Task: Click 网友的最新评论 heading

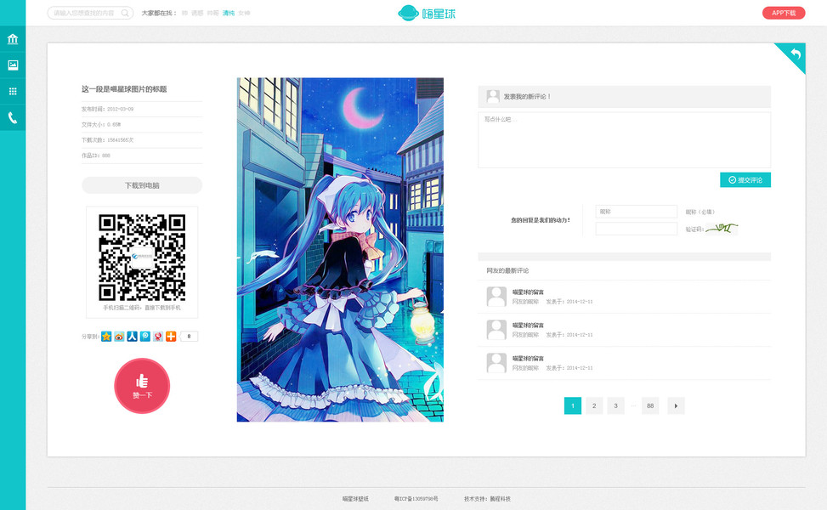Action: click(x=507, y=270)
